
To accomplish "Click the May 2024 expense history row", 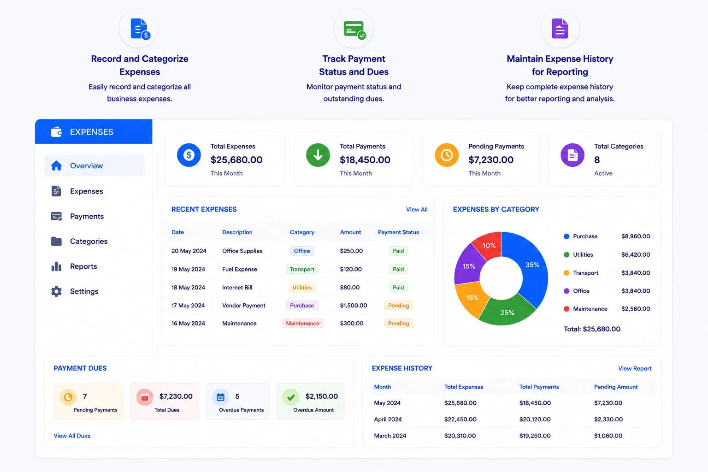I will [512, 403].
